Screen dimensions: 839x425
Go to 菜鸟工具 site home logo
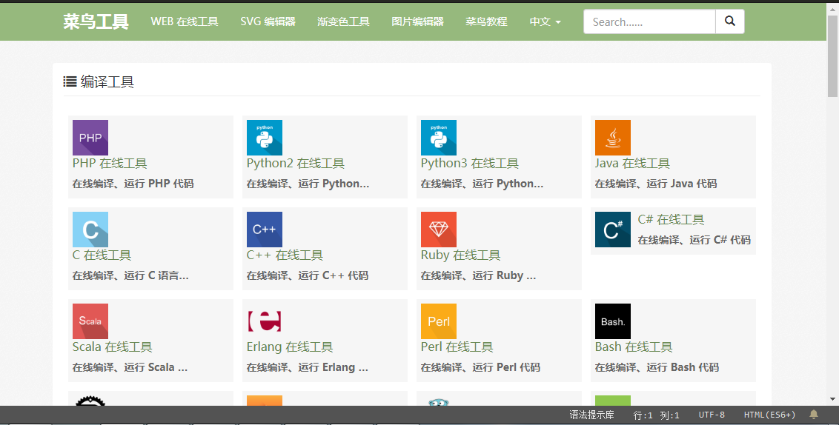[x=96, y=21]
